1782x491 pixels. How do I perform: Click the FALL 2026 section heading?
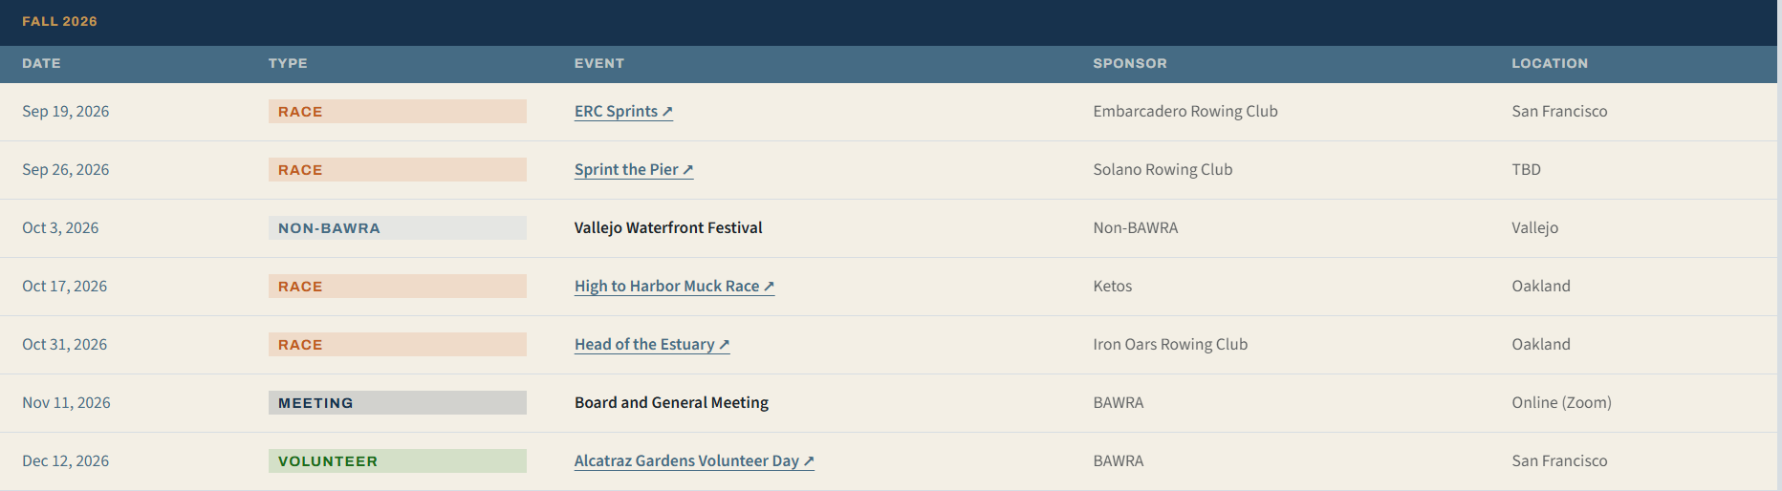tap(59, 21)
